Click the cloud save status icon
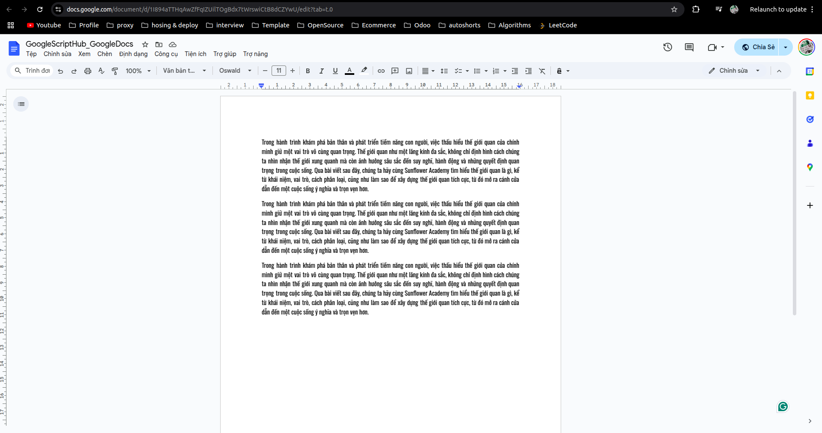Screen dimensions: 822x433 (173, 44)
